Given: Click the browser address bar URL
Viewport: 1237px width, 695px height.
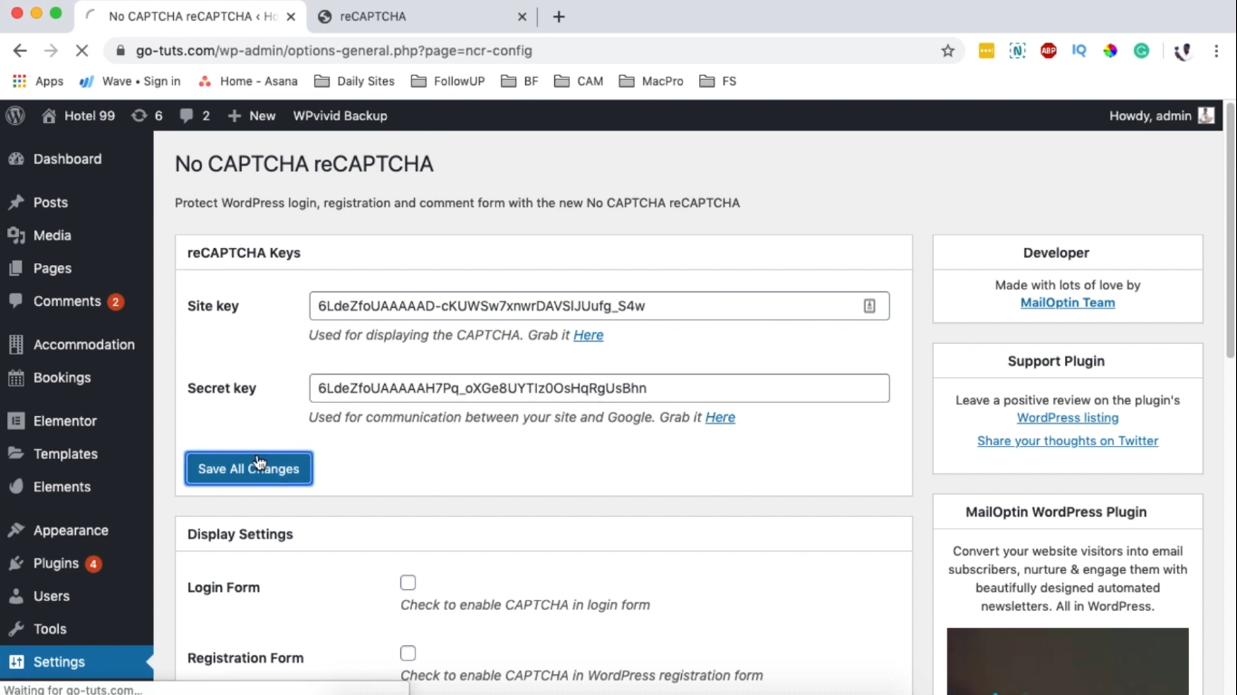Looking at the screenshot, I should 334,51.
